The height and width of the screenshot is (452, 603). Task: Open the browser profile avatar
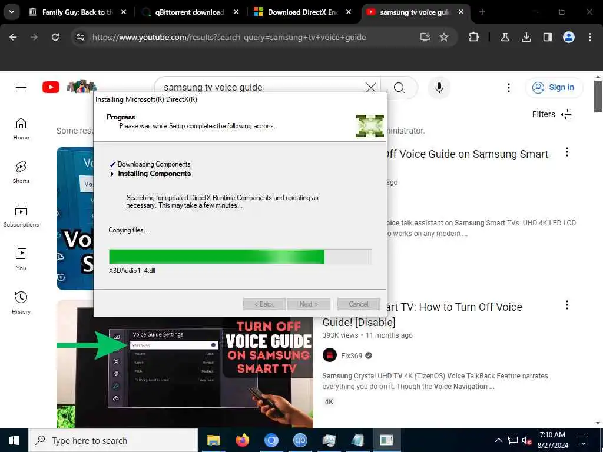click(568, 37)
